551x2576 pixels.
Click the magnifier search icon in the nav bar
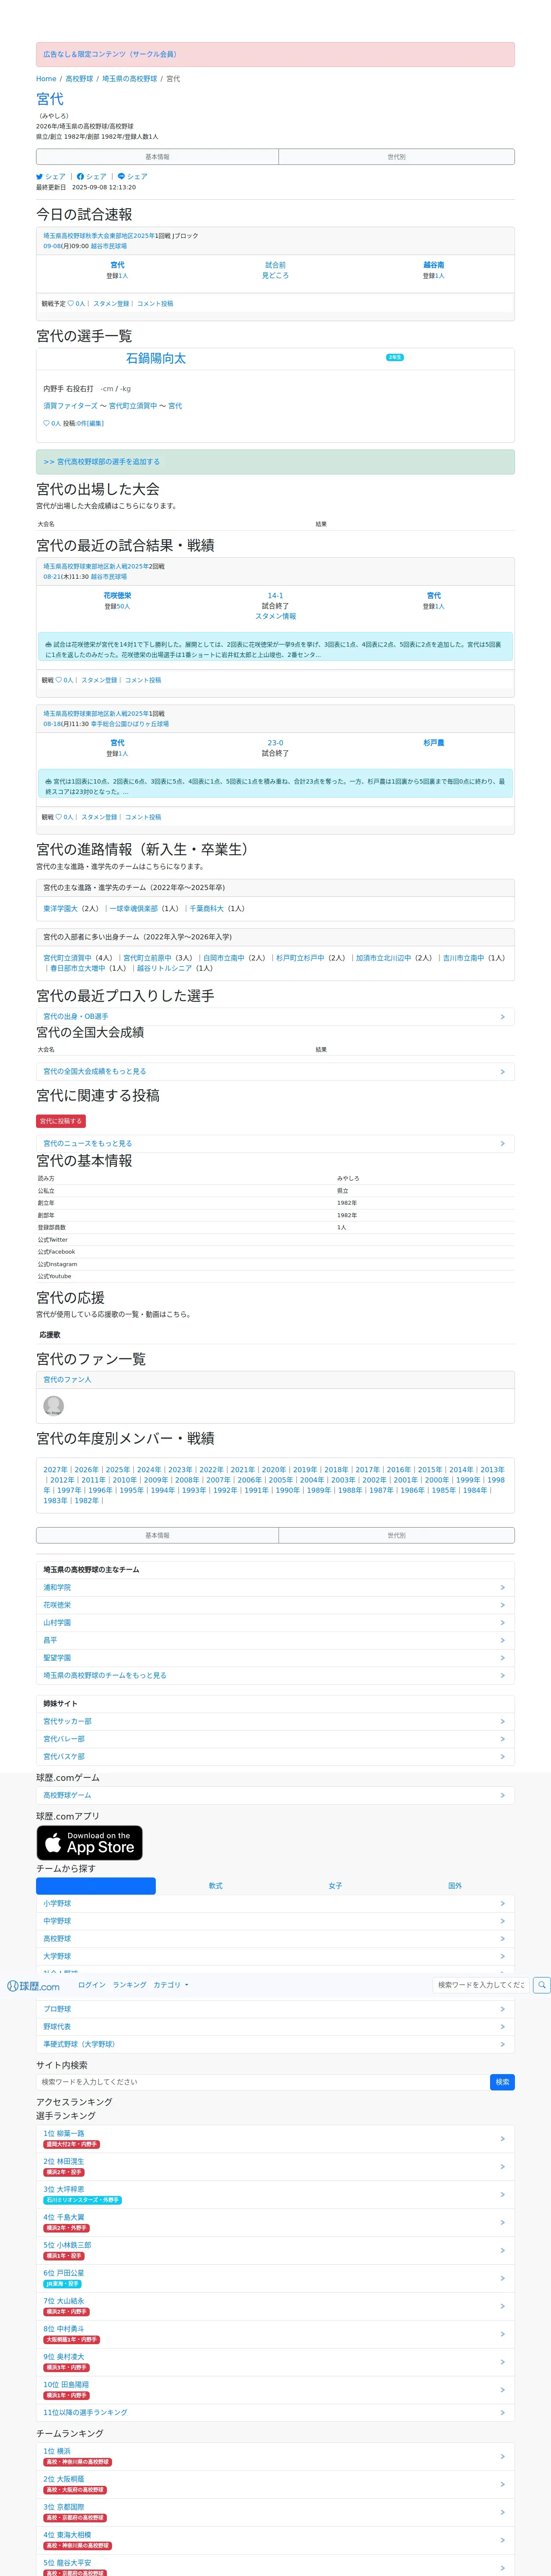click(542, 1985)
